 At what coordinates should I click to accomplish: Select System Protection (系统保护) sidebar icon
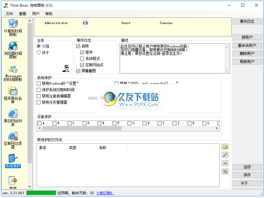[x=13, y=161]
